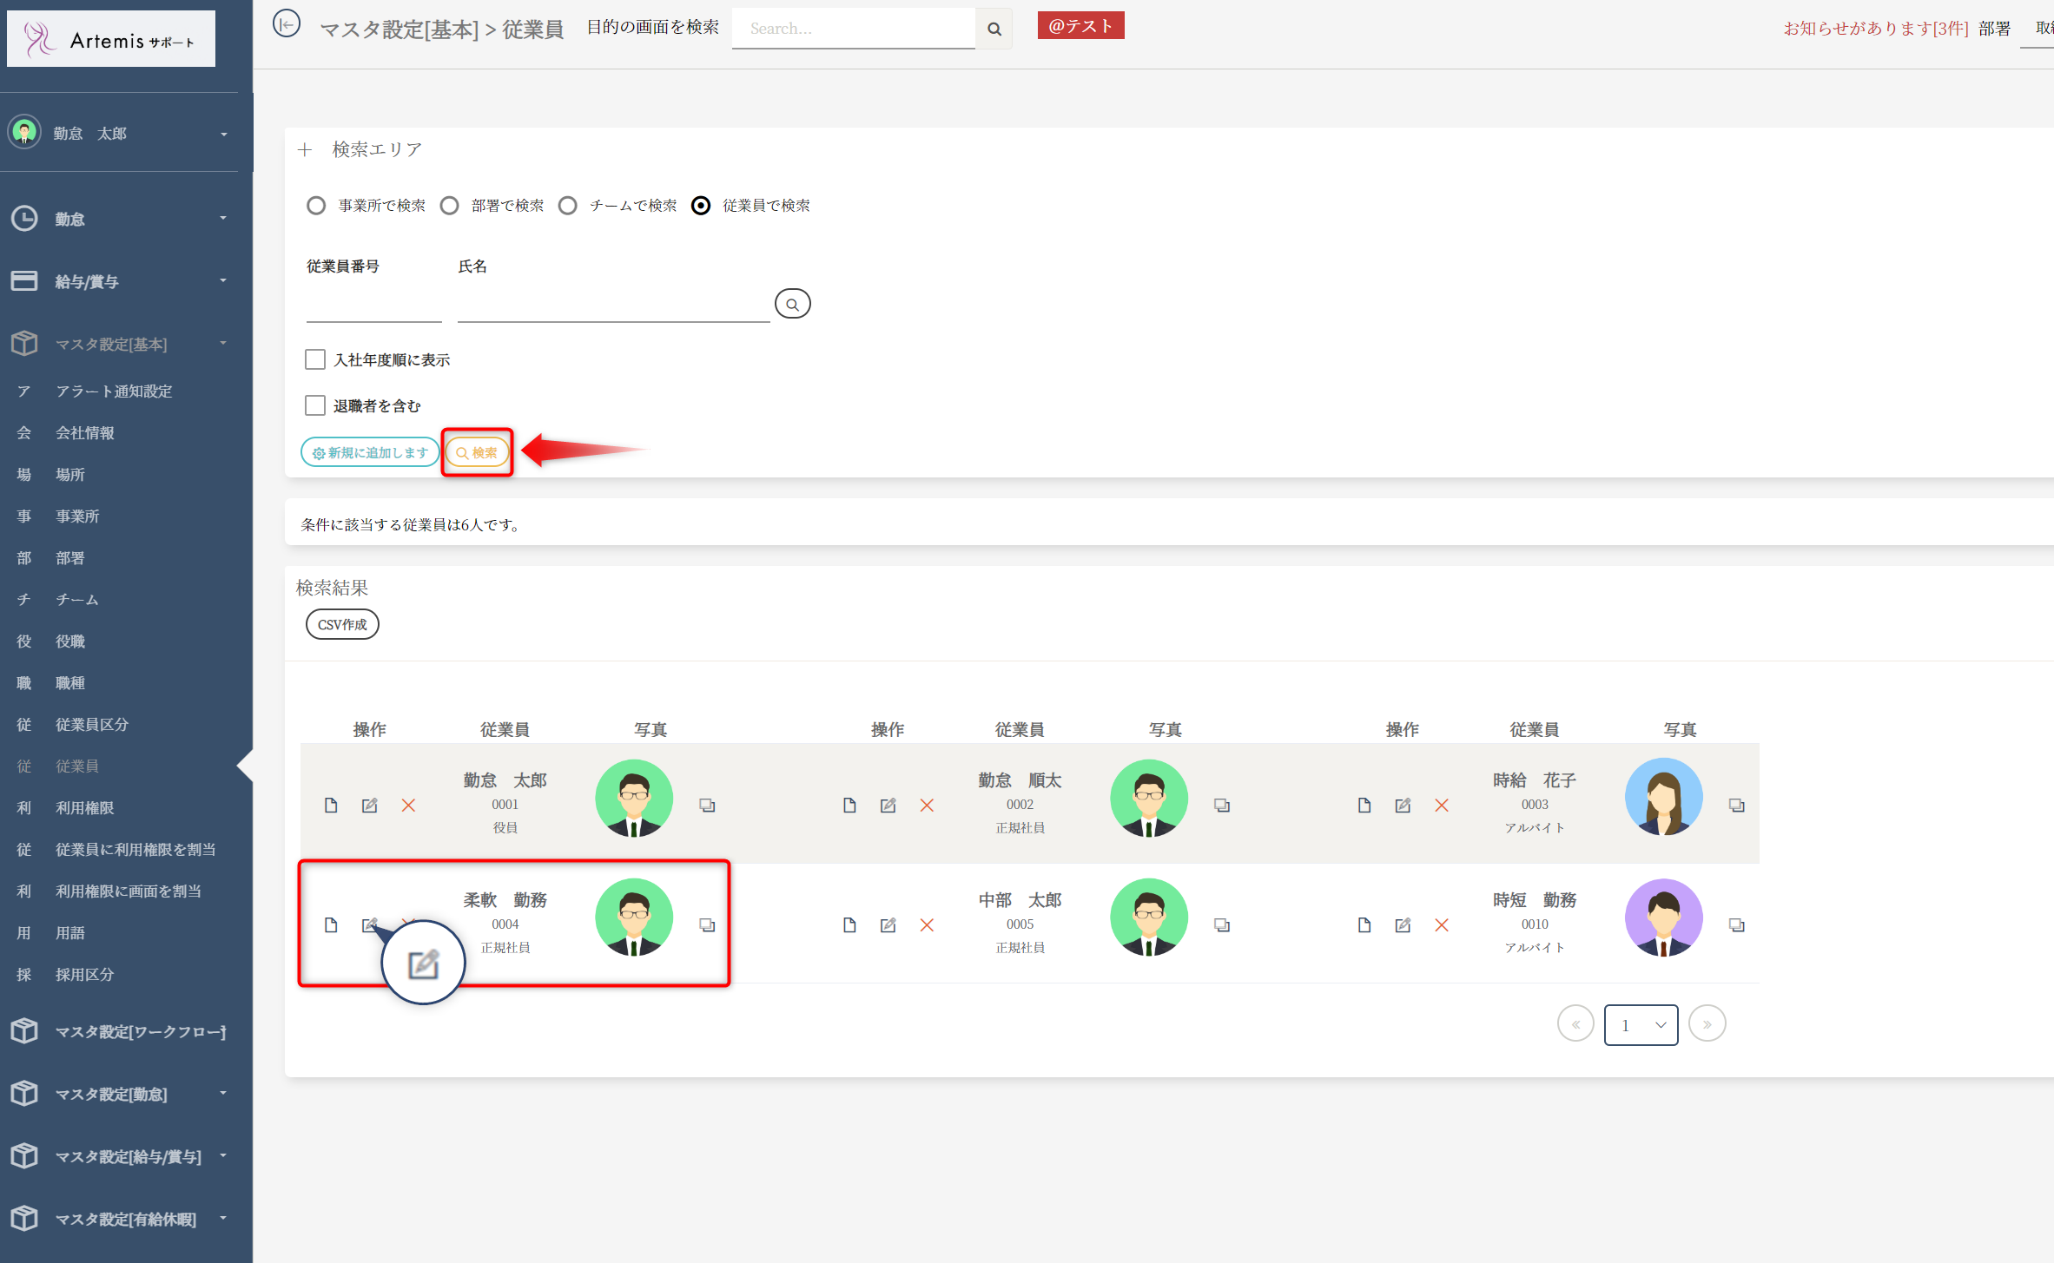The width and height of the screenshot is (2054, 1263).
Task: Click the 時給 花子 avatar photo
Action: (1663, 797)
